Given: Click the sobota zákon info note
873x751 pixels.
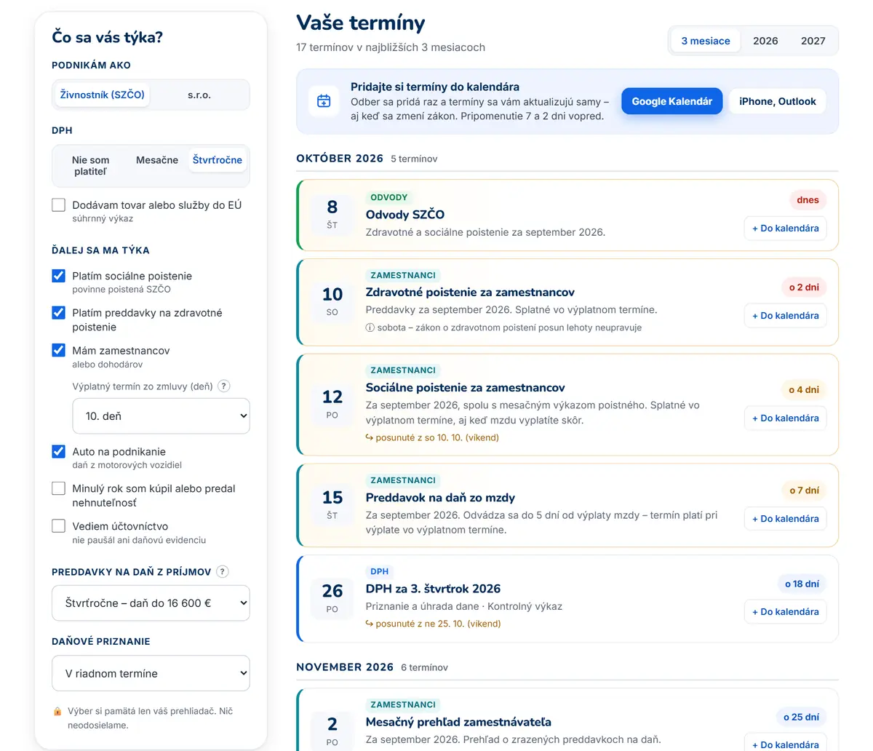Looking at the screenshot, I should click(503, 327).
